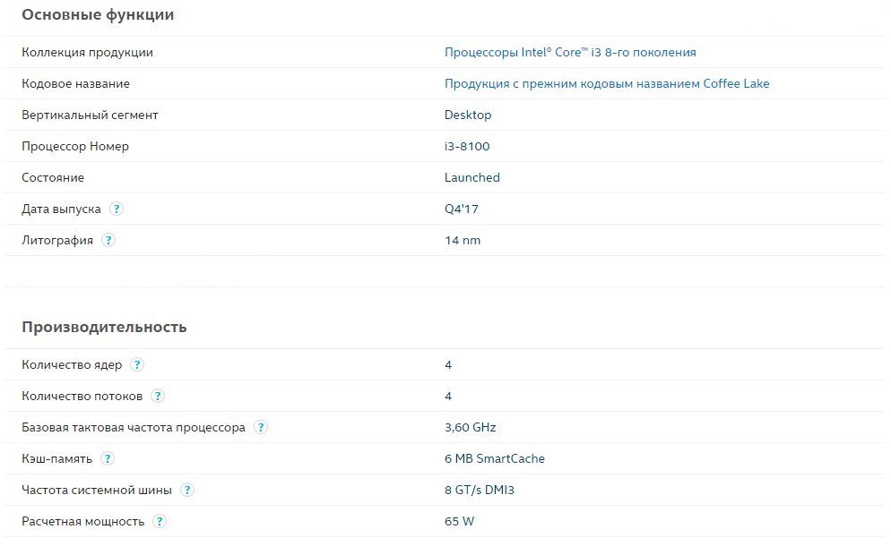This screenshot has width=891, height=555.
Task: Click the i3-8100 processor number value
Action: click(467, 146)
